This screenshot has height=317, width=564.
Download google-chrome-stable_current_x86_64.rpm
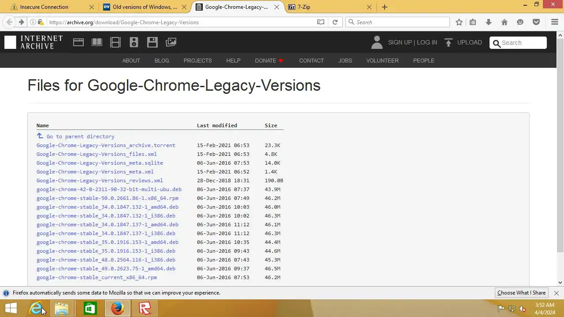coord(96,277)
